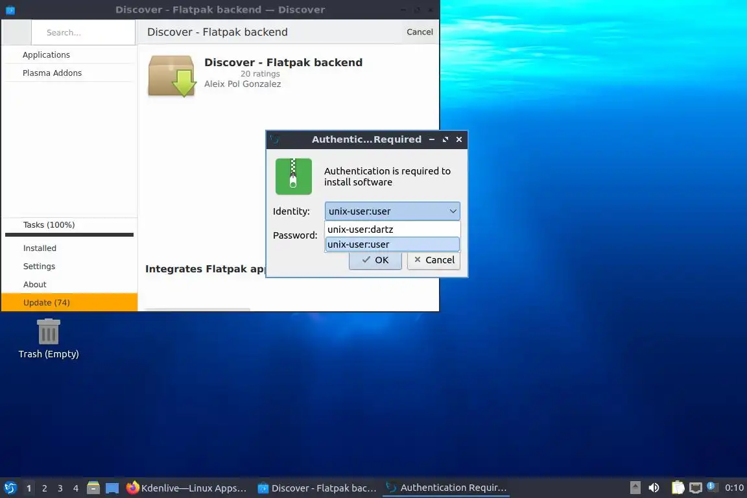Click the horizontal scrollbar in Discover page
The height and width of the screenshot is (498, 747).
[x=198, y=310]
